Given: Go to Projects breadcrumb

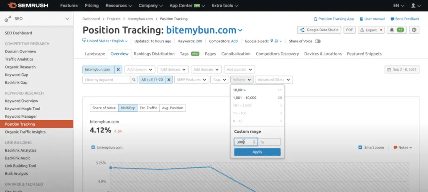Looking at the screenshot, I should pos(114,19).
